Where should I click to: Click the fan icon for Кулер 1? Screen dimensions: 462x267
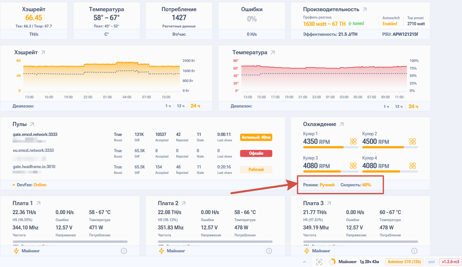353,141
